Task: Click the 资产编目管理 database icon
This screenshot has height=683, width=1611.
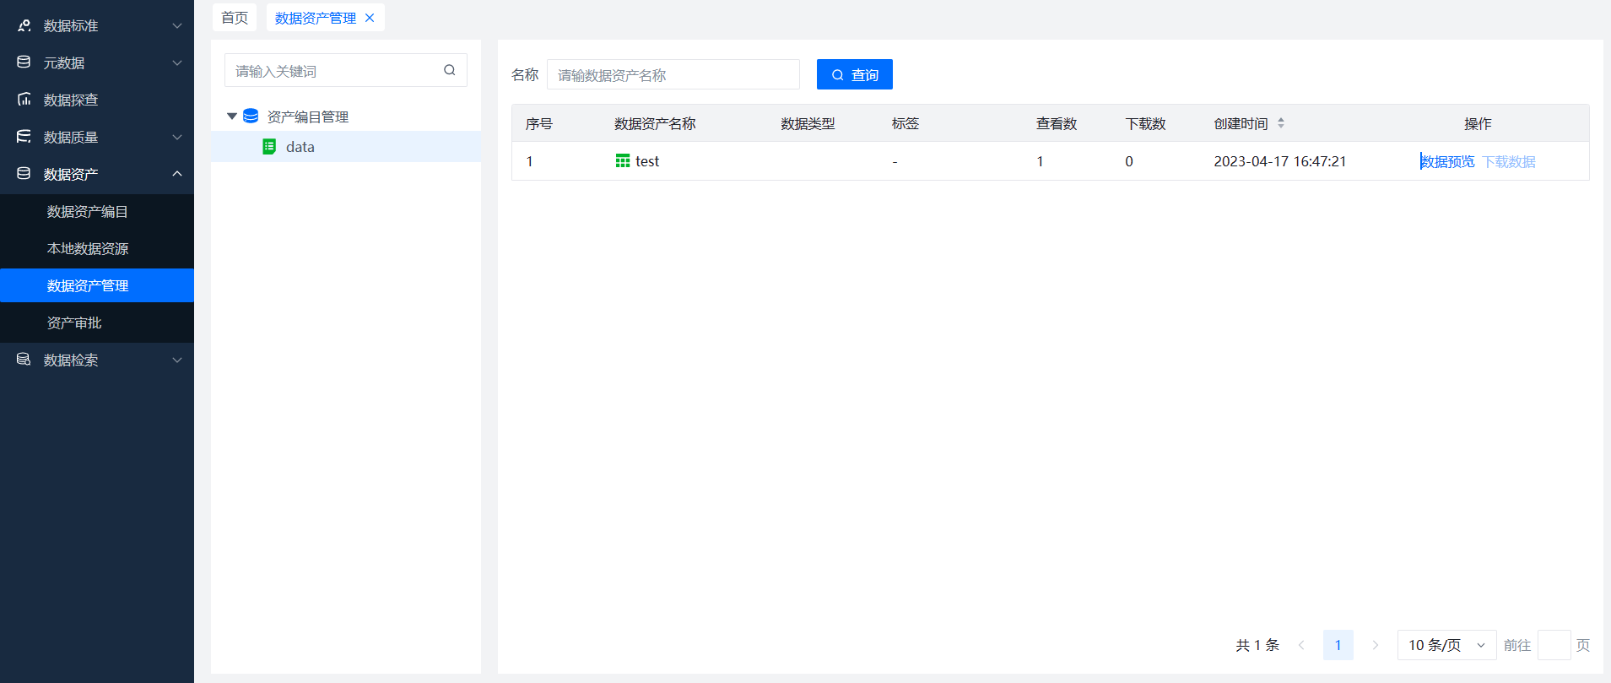Action: 251,116
